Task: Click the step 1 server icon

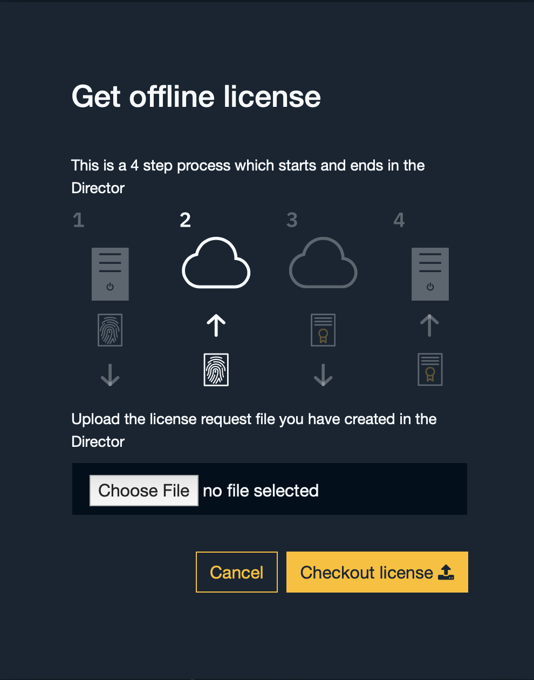Action: tap(110, 274)
